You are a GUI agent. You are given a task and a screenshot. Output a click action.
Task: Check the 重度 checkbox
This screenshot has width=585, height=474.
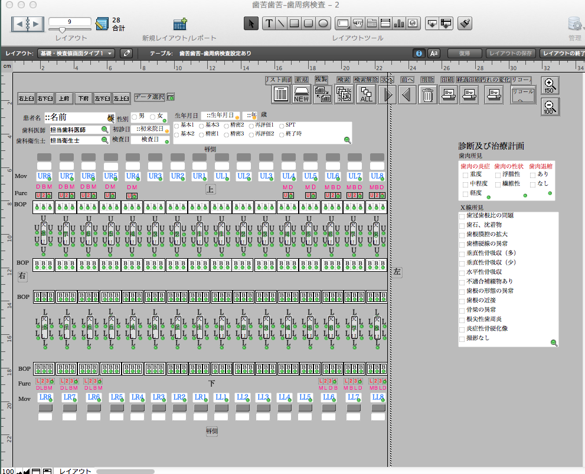coord(465,175)
